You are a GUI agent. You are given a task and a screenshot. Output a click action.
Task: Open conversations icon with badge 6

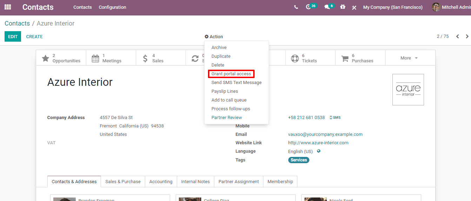point(327,7)
